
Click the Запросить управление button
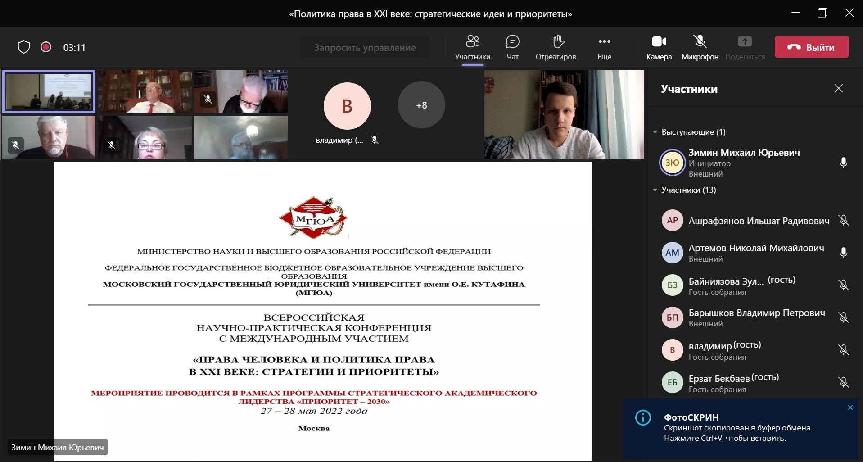click(365, 47)
